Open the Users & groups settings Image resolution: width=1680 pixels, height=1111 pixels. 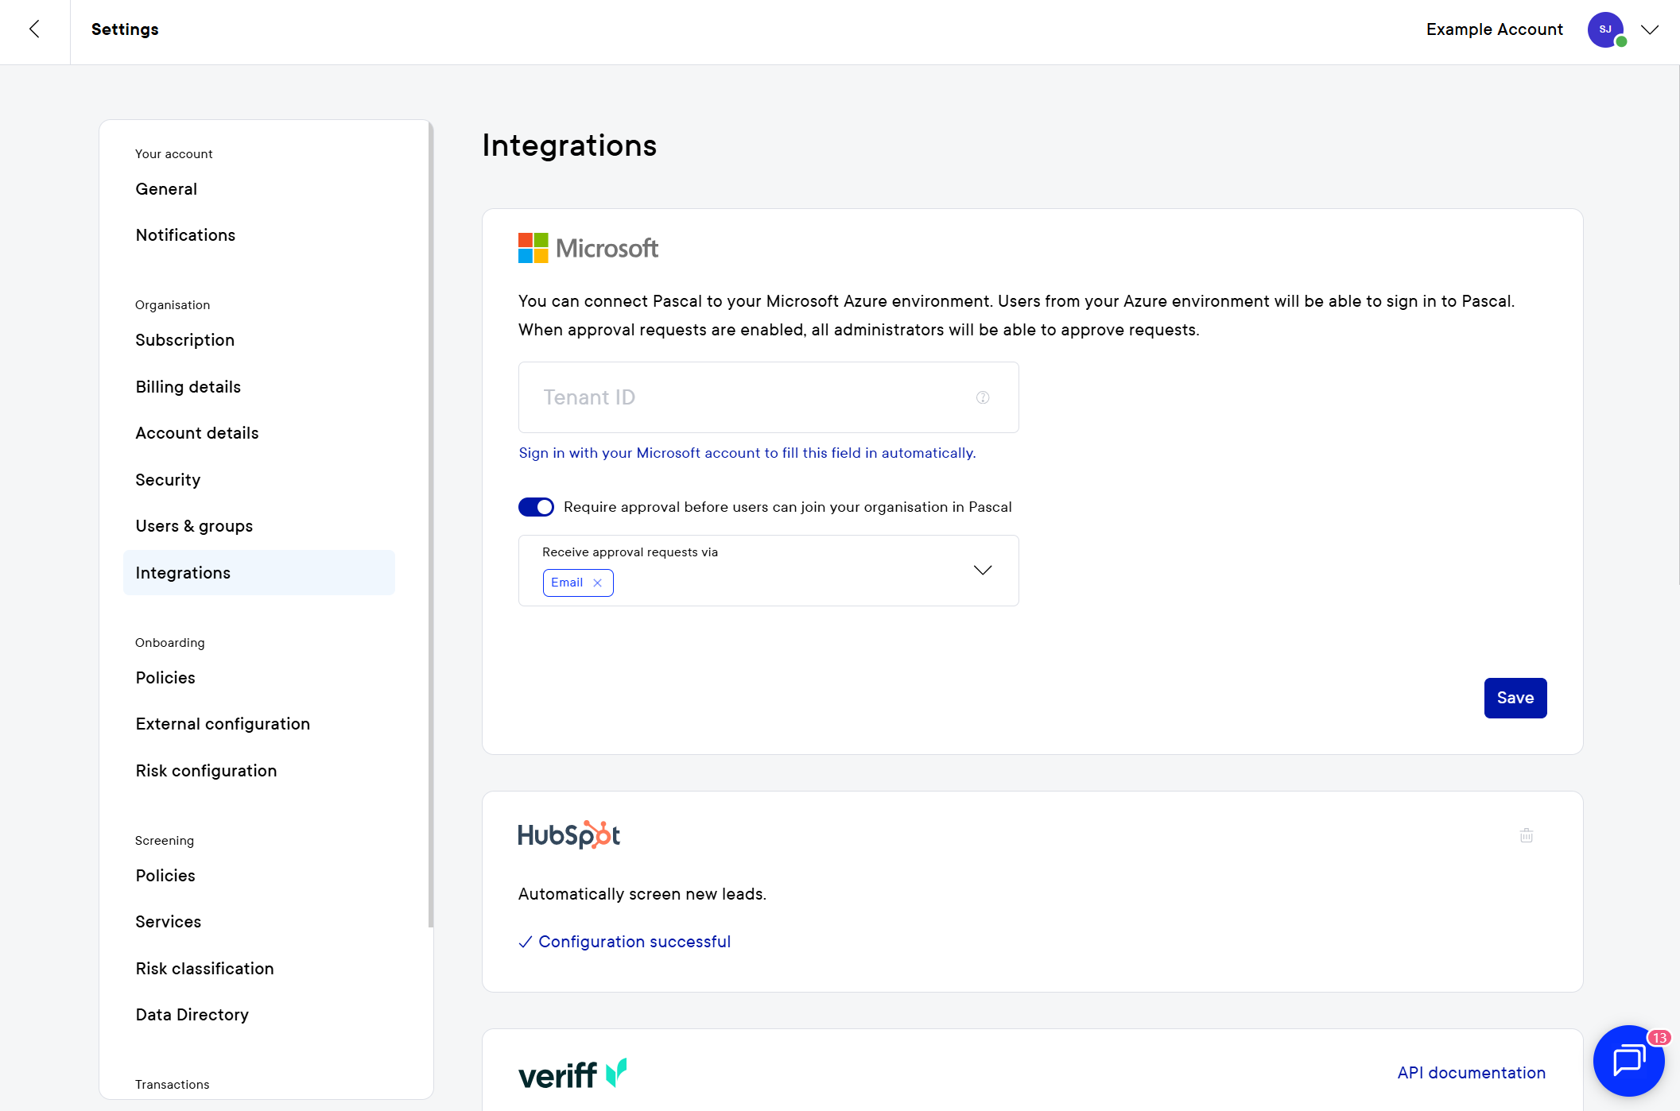(x=194, y=526)
